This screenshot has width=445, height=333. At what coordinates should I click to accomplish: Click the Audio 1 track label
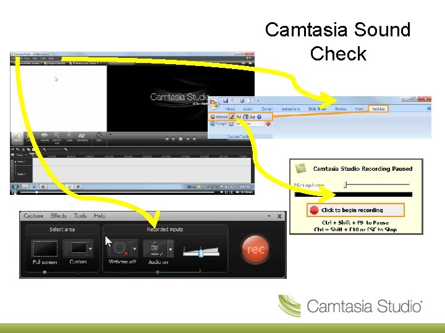(22, 174)
